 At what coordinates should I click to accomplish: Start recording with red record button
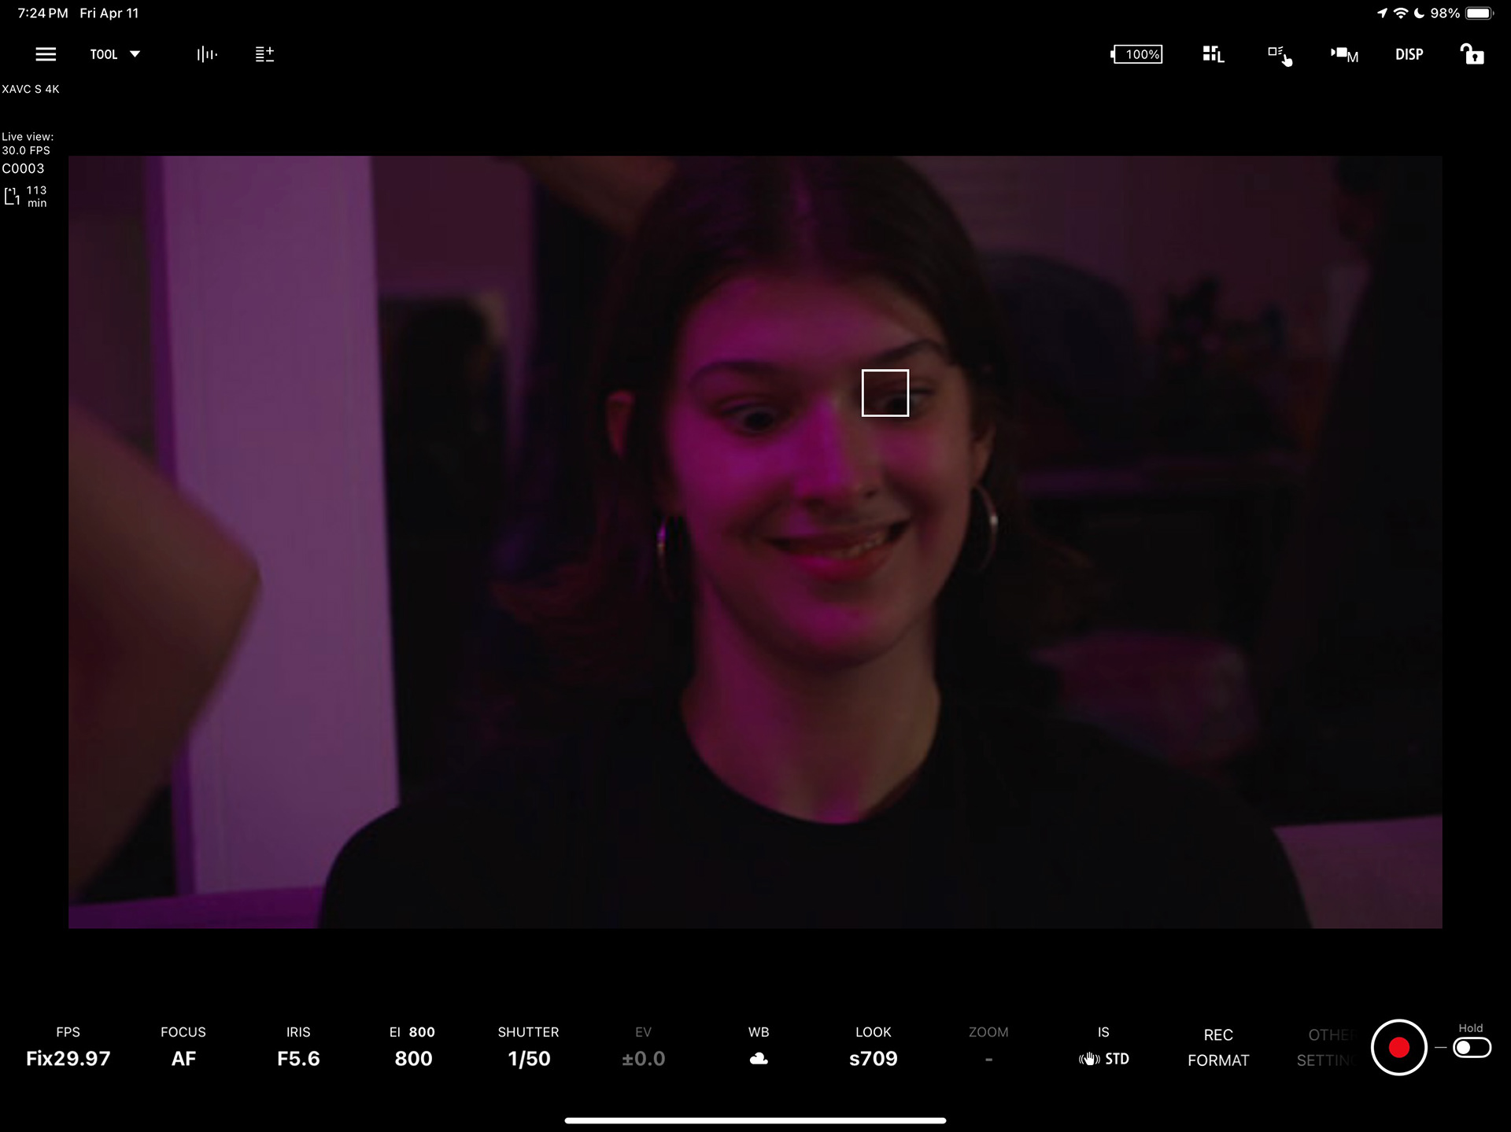1398,1048
